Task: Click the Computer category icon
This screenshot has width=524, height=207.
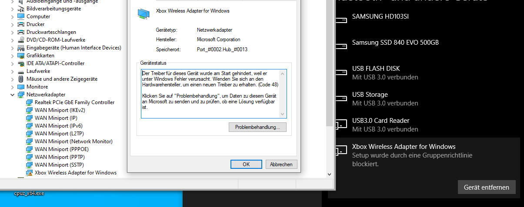Action: tap(21, 16)
